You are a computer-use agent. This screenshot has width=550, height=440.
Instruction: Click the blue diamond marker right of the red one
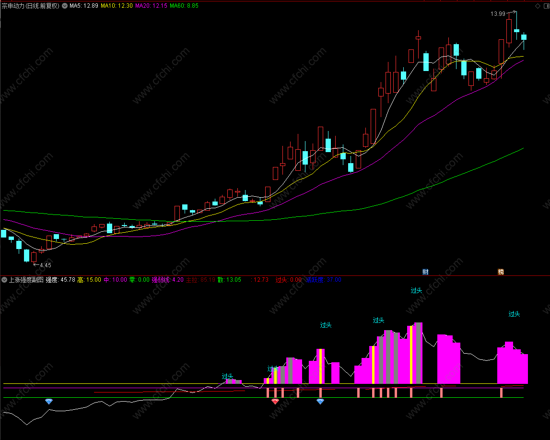[320, 402]
